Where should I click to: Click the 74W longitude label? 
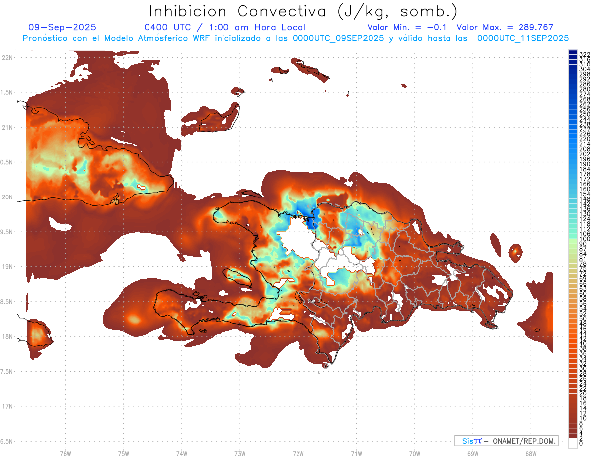click(x=181, y=453)
